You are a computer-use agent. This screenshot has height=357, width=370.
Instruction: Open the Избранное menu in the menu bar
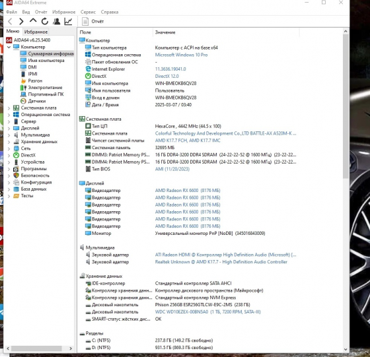pyautogui.click(x=63, y=12)
